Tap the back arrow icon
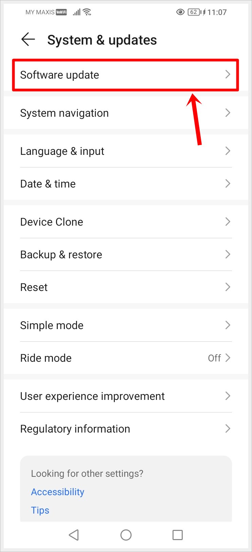 tap(28, 39)
